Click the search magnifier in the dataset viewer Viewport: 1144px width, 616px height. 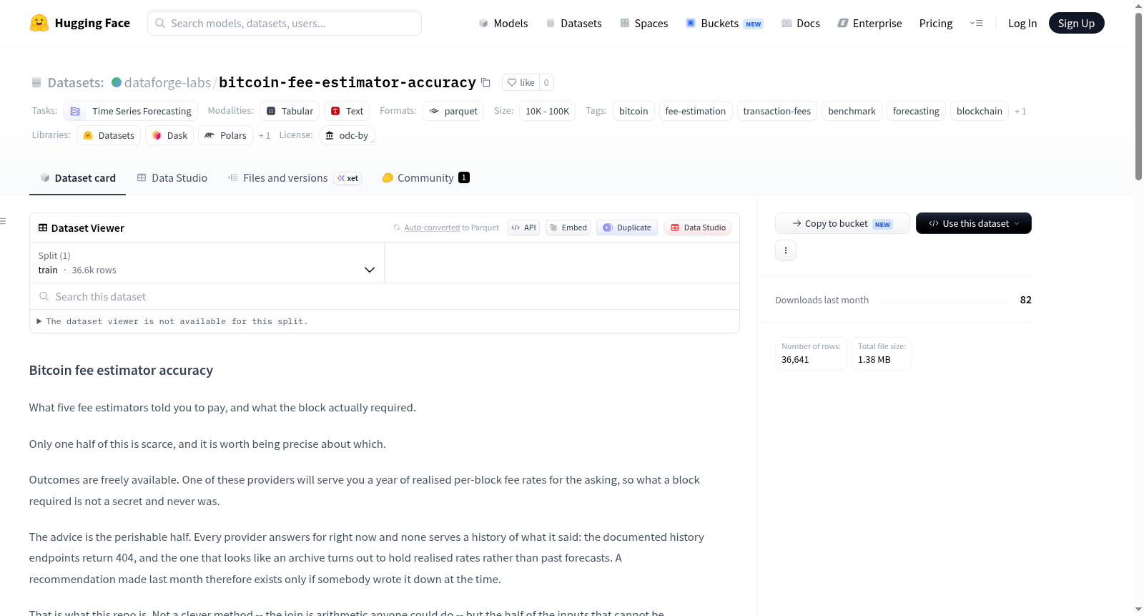click(44, 296)
